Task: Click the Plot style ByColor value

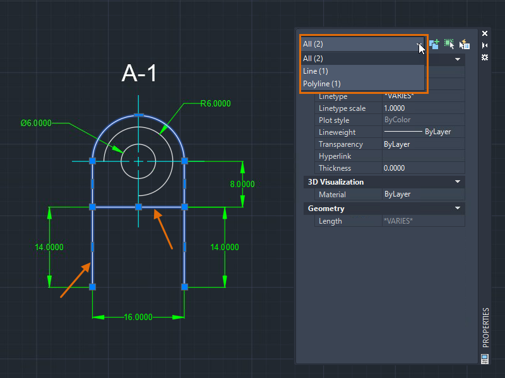Action: click(423, 120)
